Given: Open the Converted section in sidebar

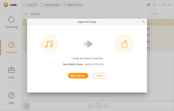Looking at the screenshot, I should coord(11,47).
